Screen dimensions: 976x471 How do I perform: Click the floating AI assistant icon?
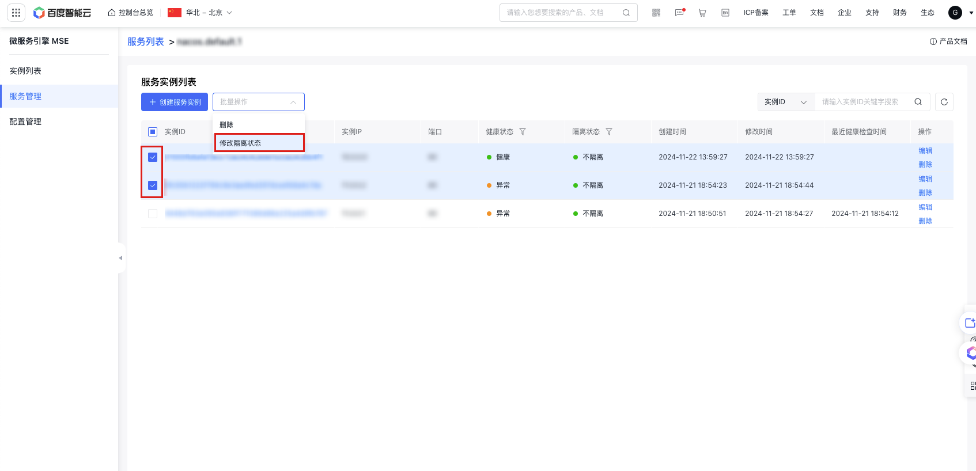[971, 352]
